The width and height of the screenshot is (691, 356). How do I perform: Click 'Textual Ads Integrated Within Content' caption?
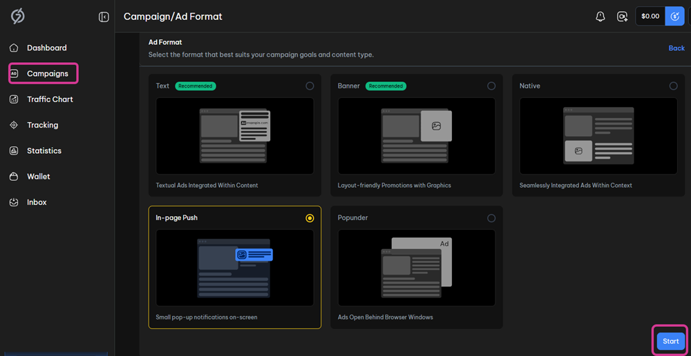click(207, 186)
